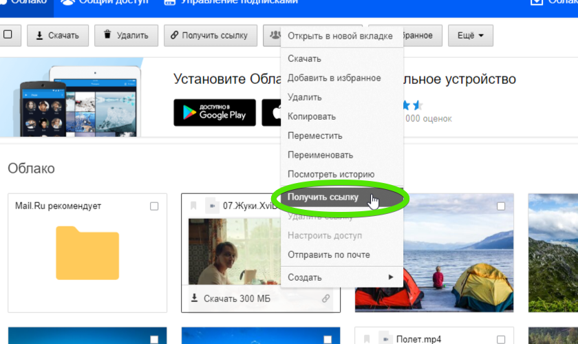Tick the checkbox on the tents photo
The width and height of the screenshot is (578, 344).
[x=501, y=206]
